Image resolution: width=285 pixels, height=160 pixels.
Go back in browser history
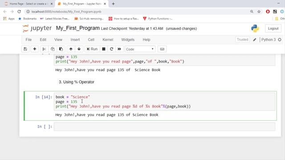click(5, 12)
